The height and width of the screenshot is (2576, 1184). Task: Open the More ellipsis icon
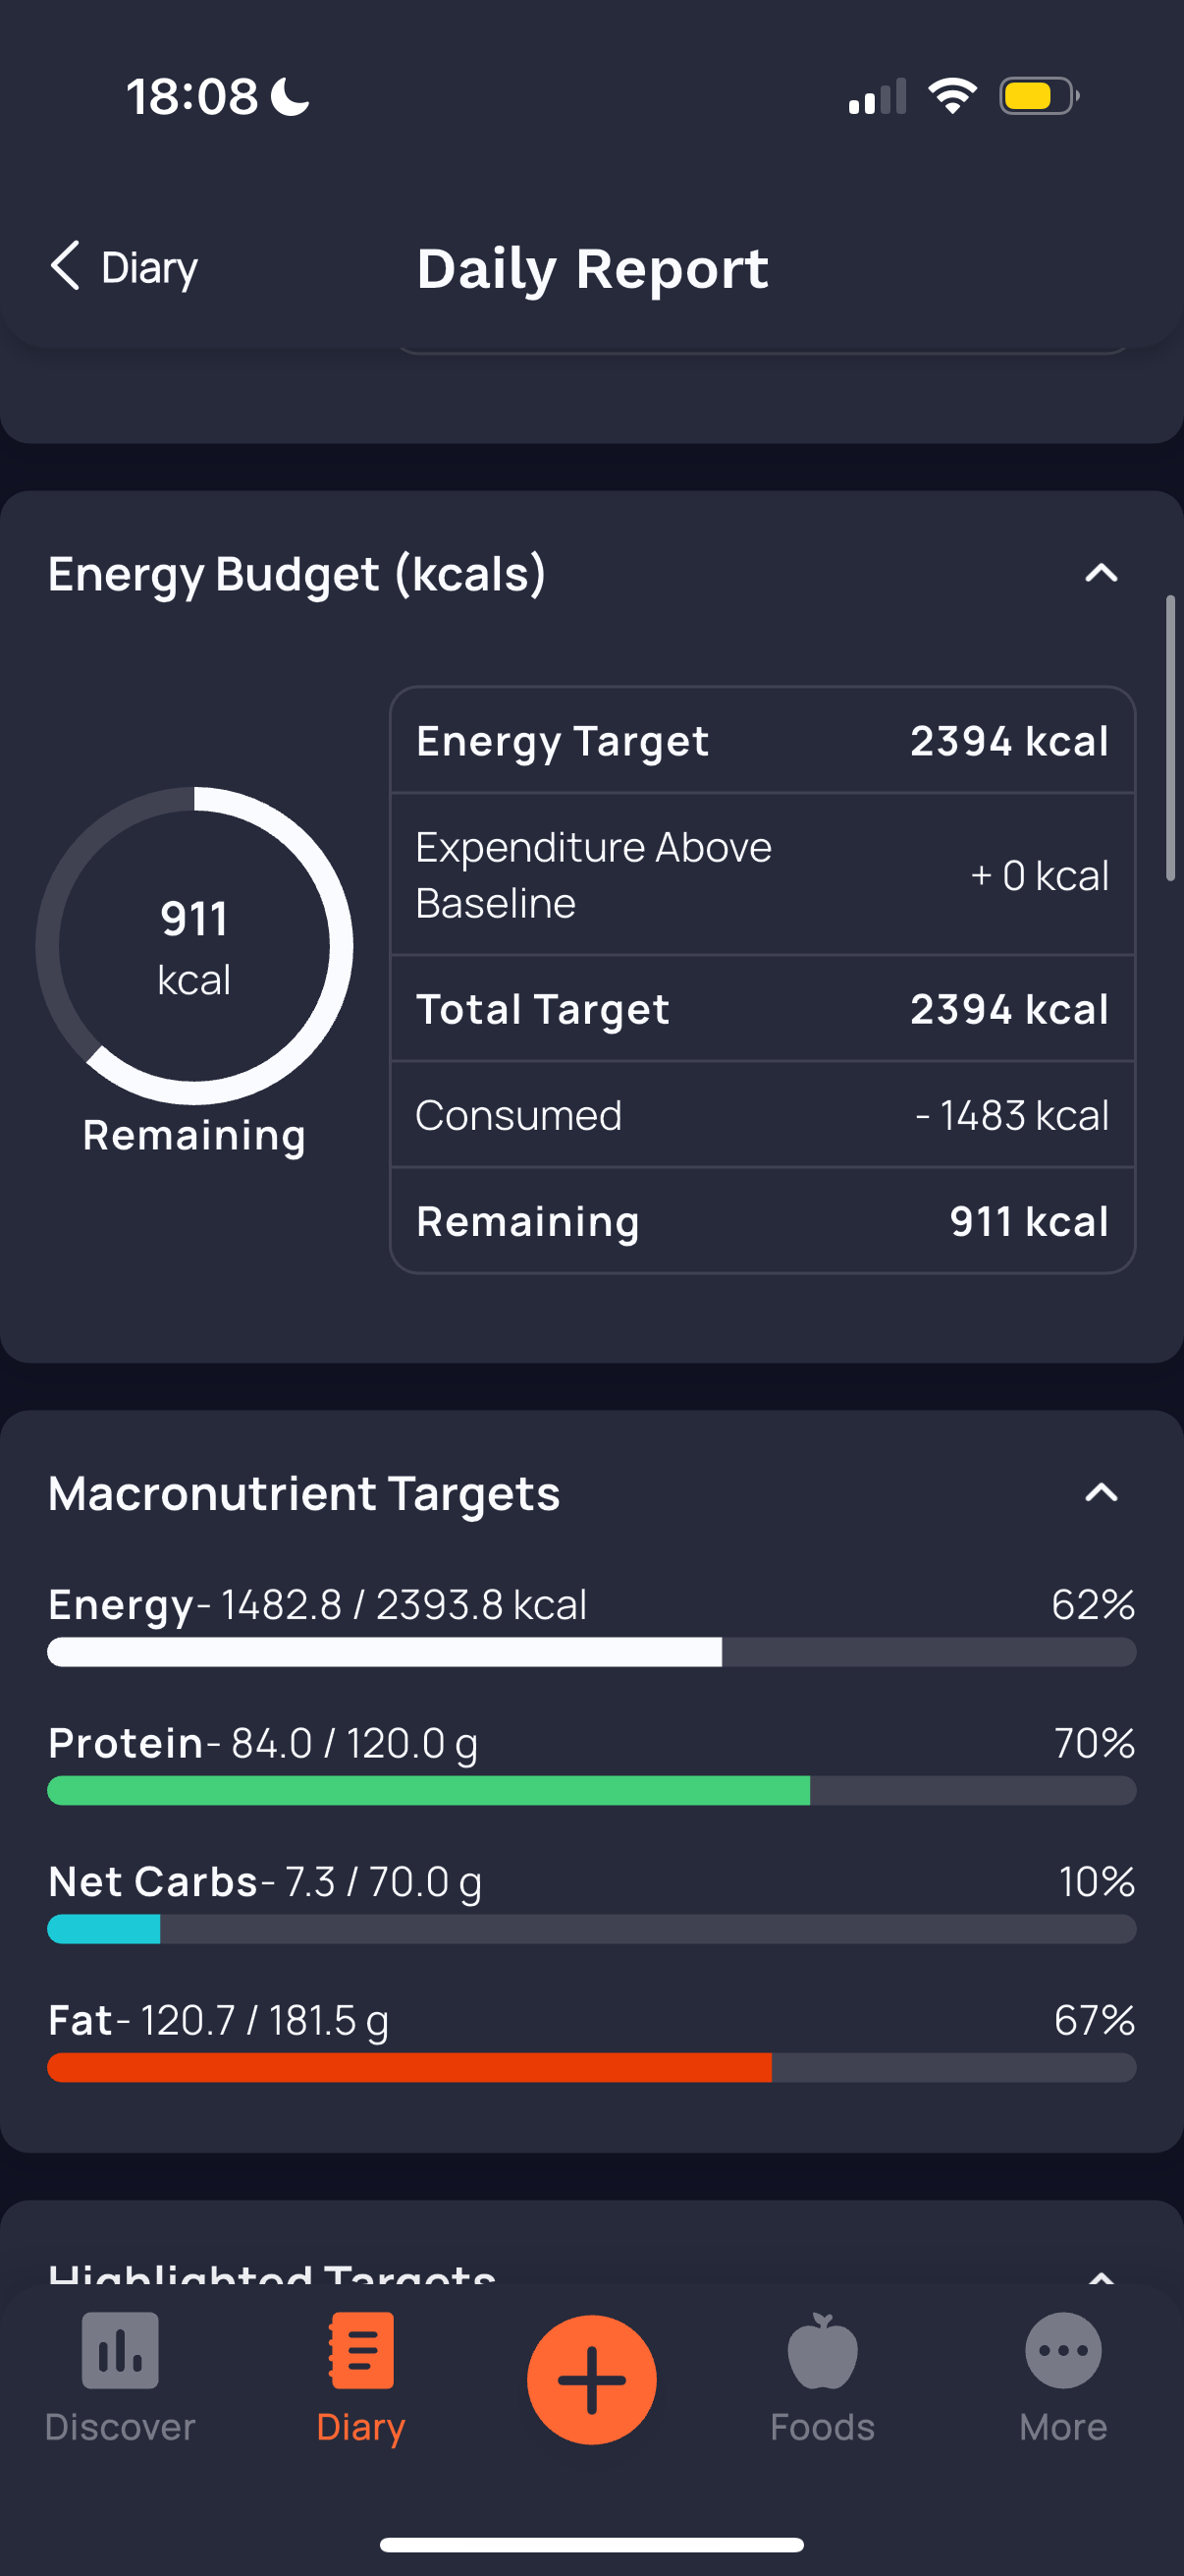point(1062,2350)
